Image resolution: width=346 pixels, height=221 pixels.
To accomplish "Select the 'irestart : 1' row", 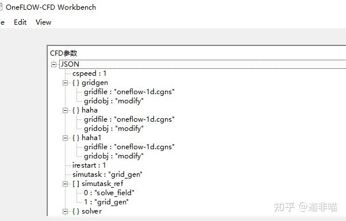I will click(89, 165).
